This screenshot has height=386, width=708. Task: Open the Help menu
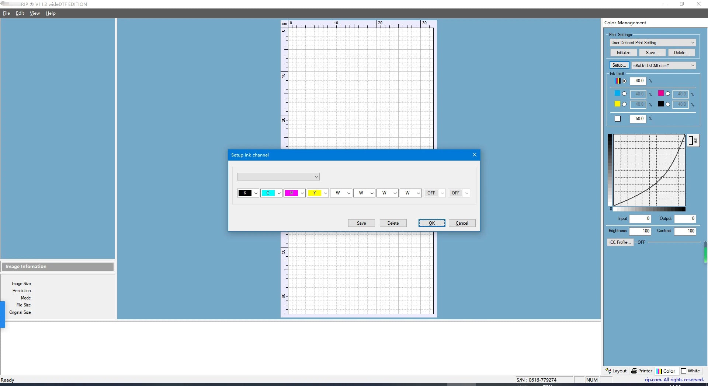pos(50,13)
